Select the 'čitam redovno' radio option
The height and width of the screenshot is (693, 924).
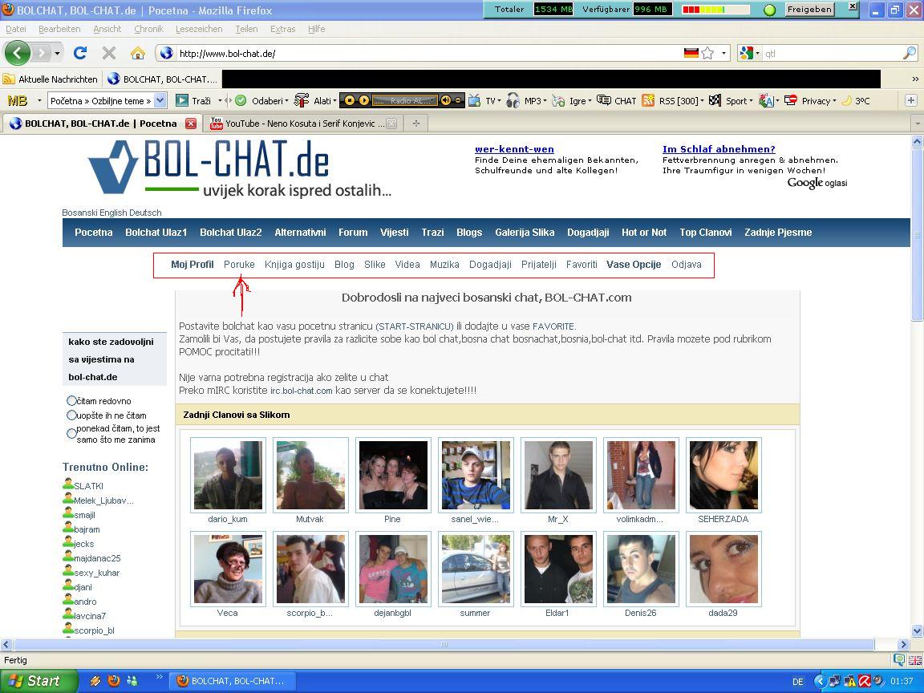pos(71,401)
